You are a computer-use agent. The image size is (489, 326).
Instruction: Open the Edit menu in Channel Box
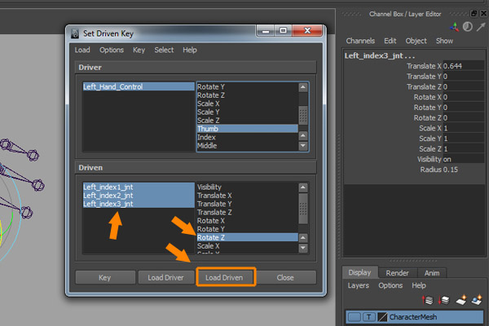pyautogui.click(x=390, y=41)
